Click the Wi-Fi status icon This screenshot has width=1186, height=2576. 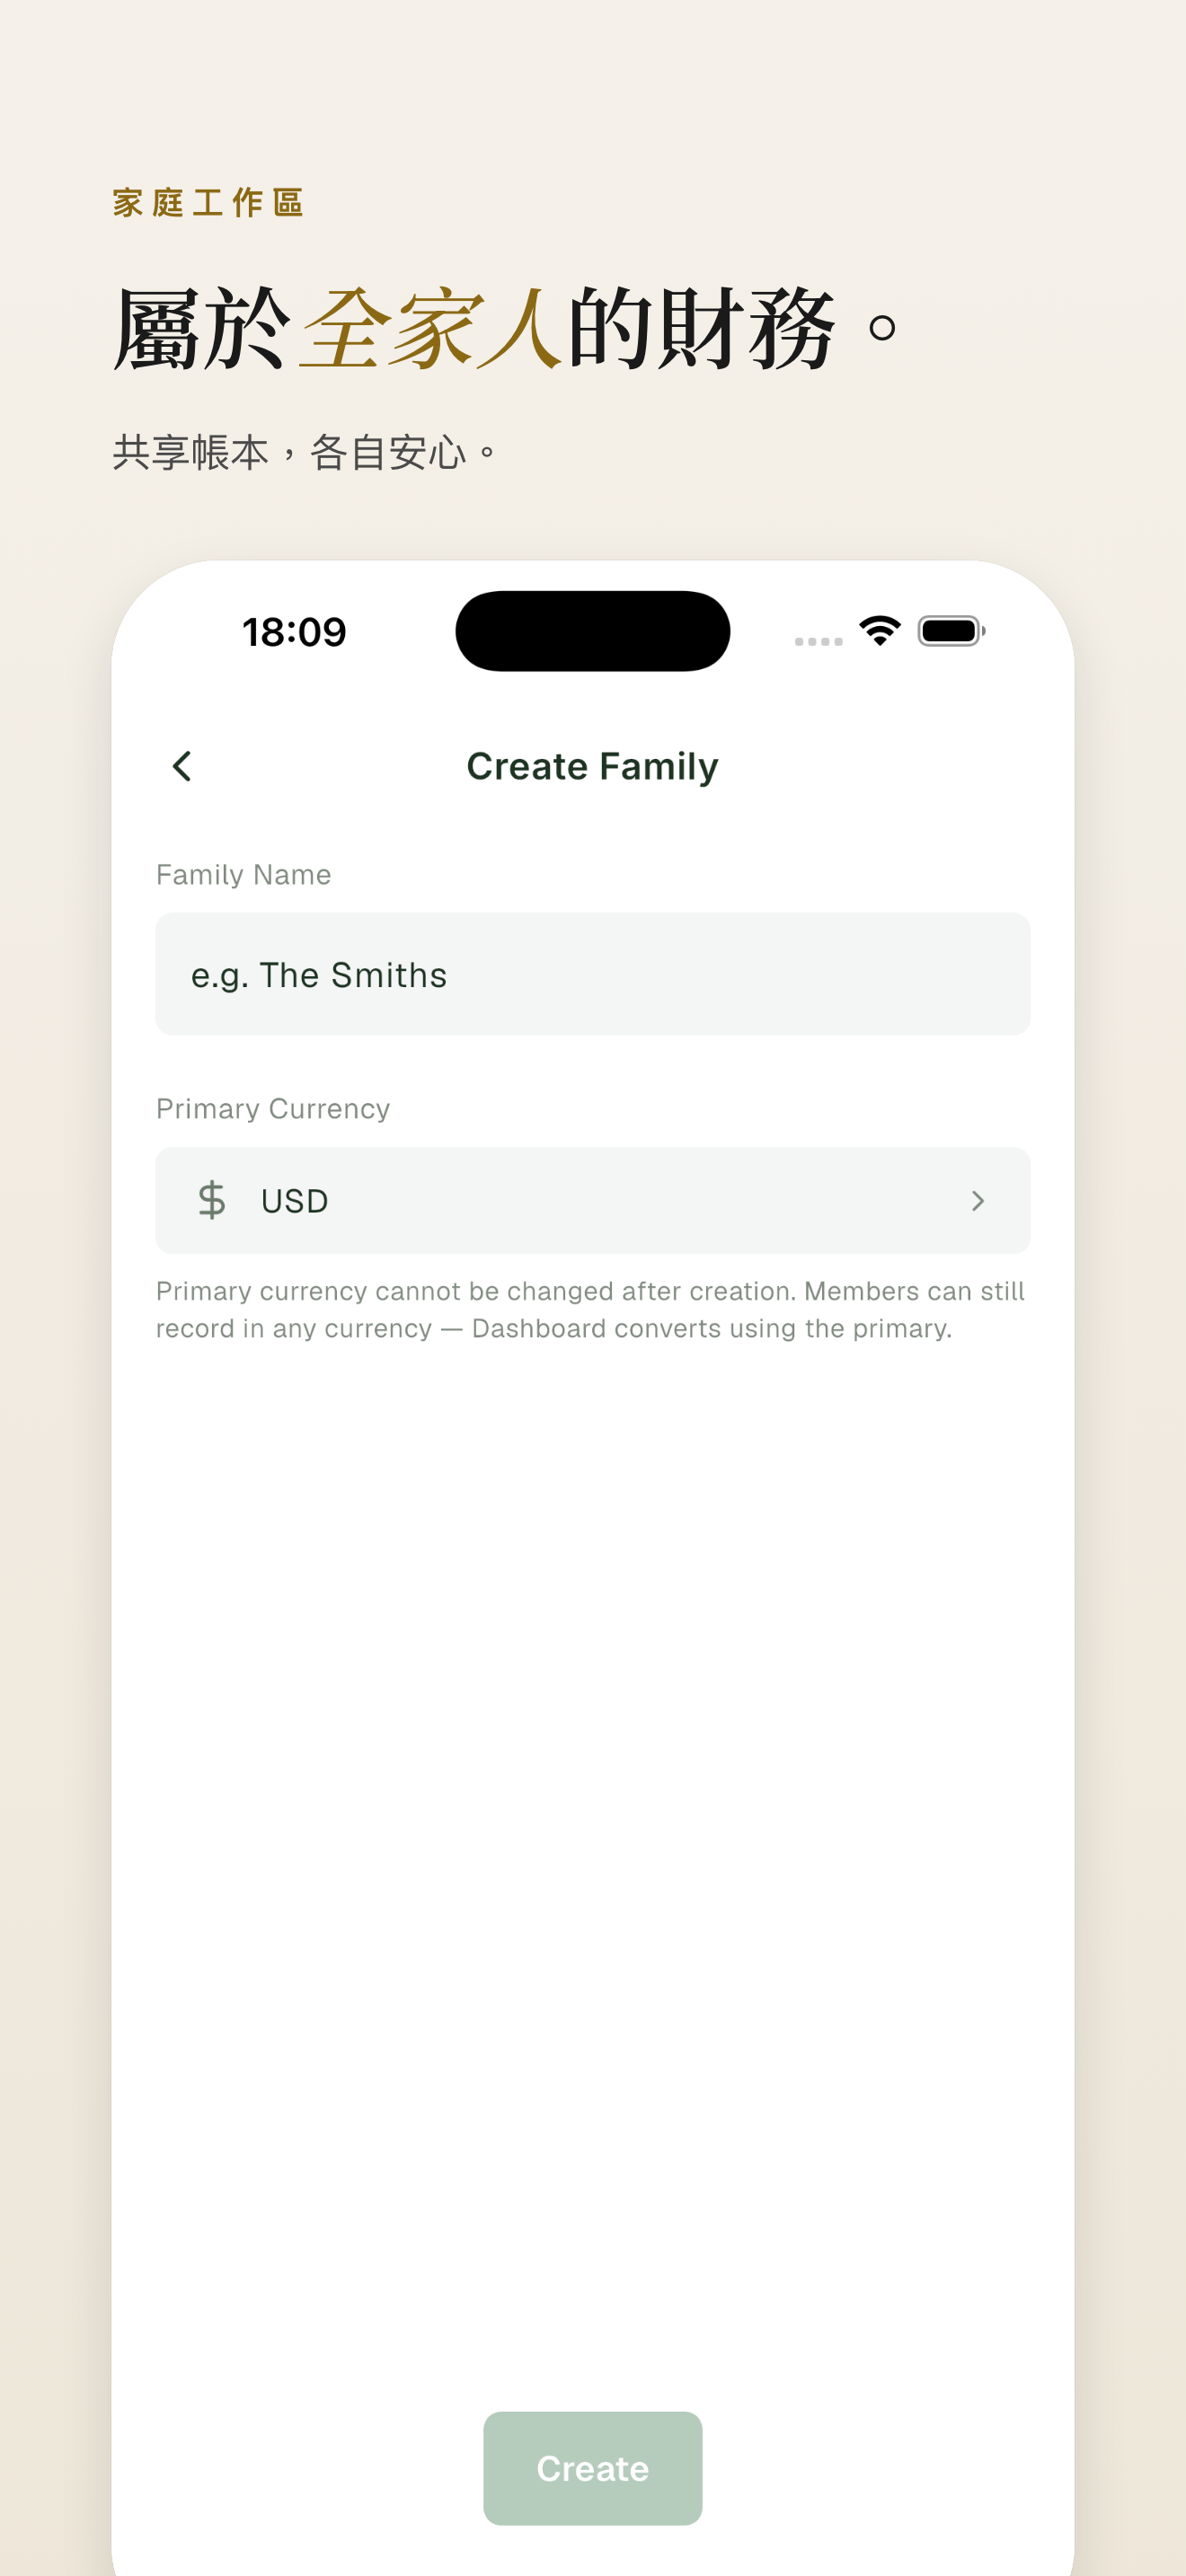(x=879, y=631)
